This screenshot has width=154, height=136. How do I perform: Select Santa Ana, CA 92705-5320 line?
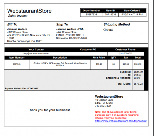tap(71, 38)
